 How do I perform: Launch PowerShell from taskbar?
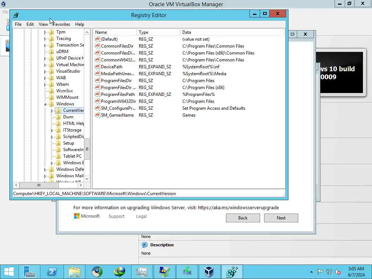[x=52, y=272]
